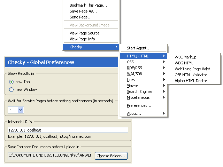Select the new Window radio option
223x167 pixels.
pyautogui.click(x=11, y=89)
